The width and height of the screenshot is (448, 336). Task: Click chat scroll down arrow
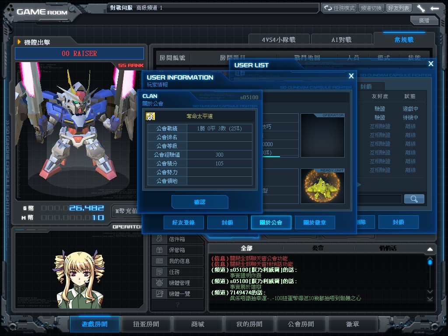(x=430, y=291)
